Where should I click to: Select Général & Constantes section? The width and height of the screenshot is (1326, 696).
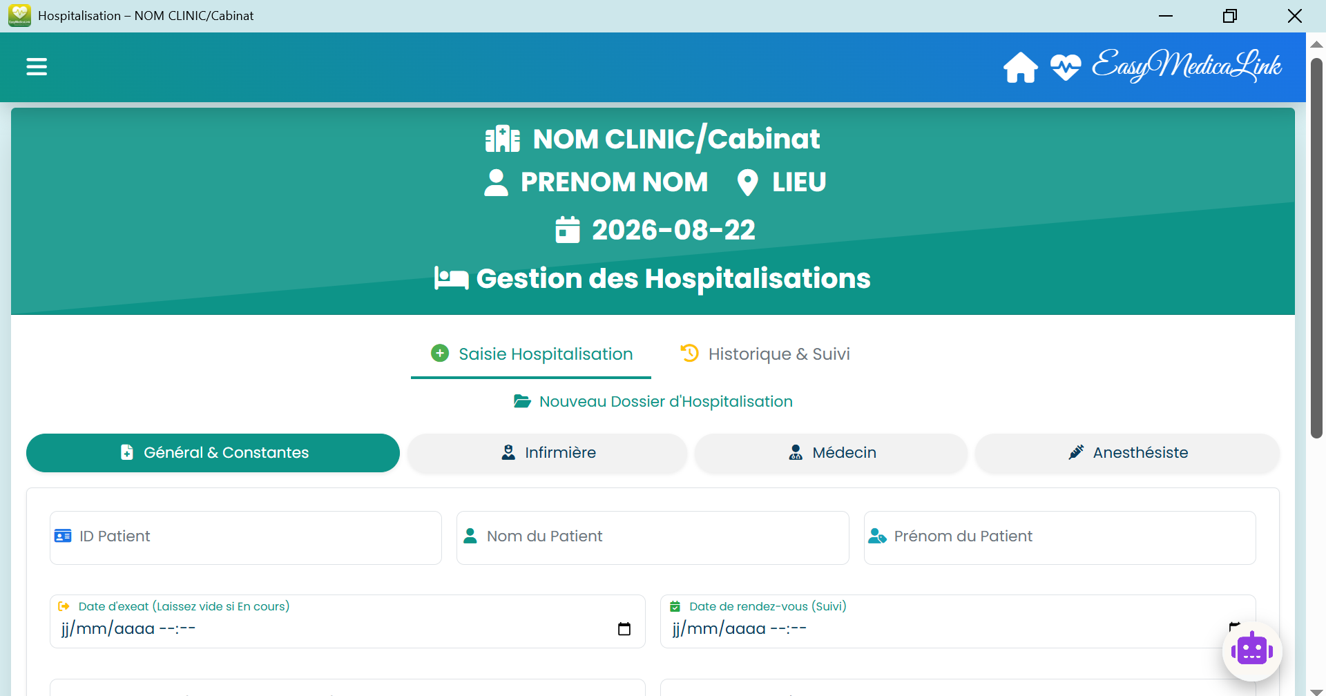tap(213, 453)
